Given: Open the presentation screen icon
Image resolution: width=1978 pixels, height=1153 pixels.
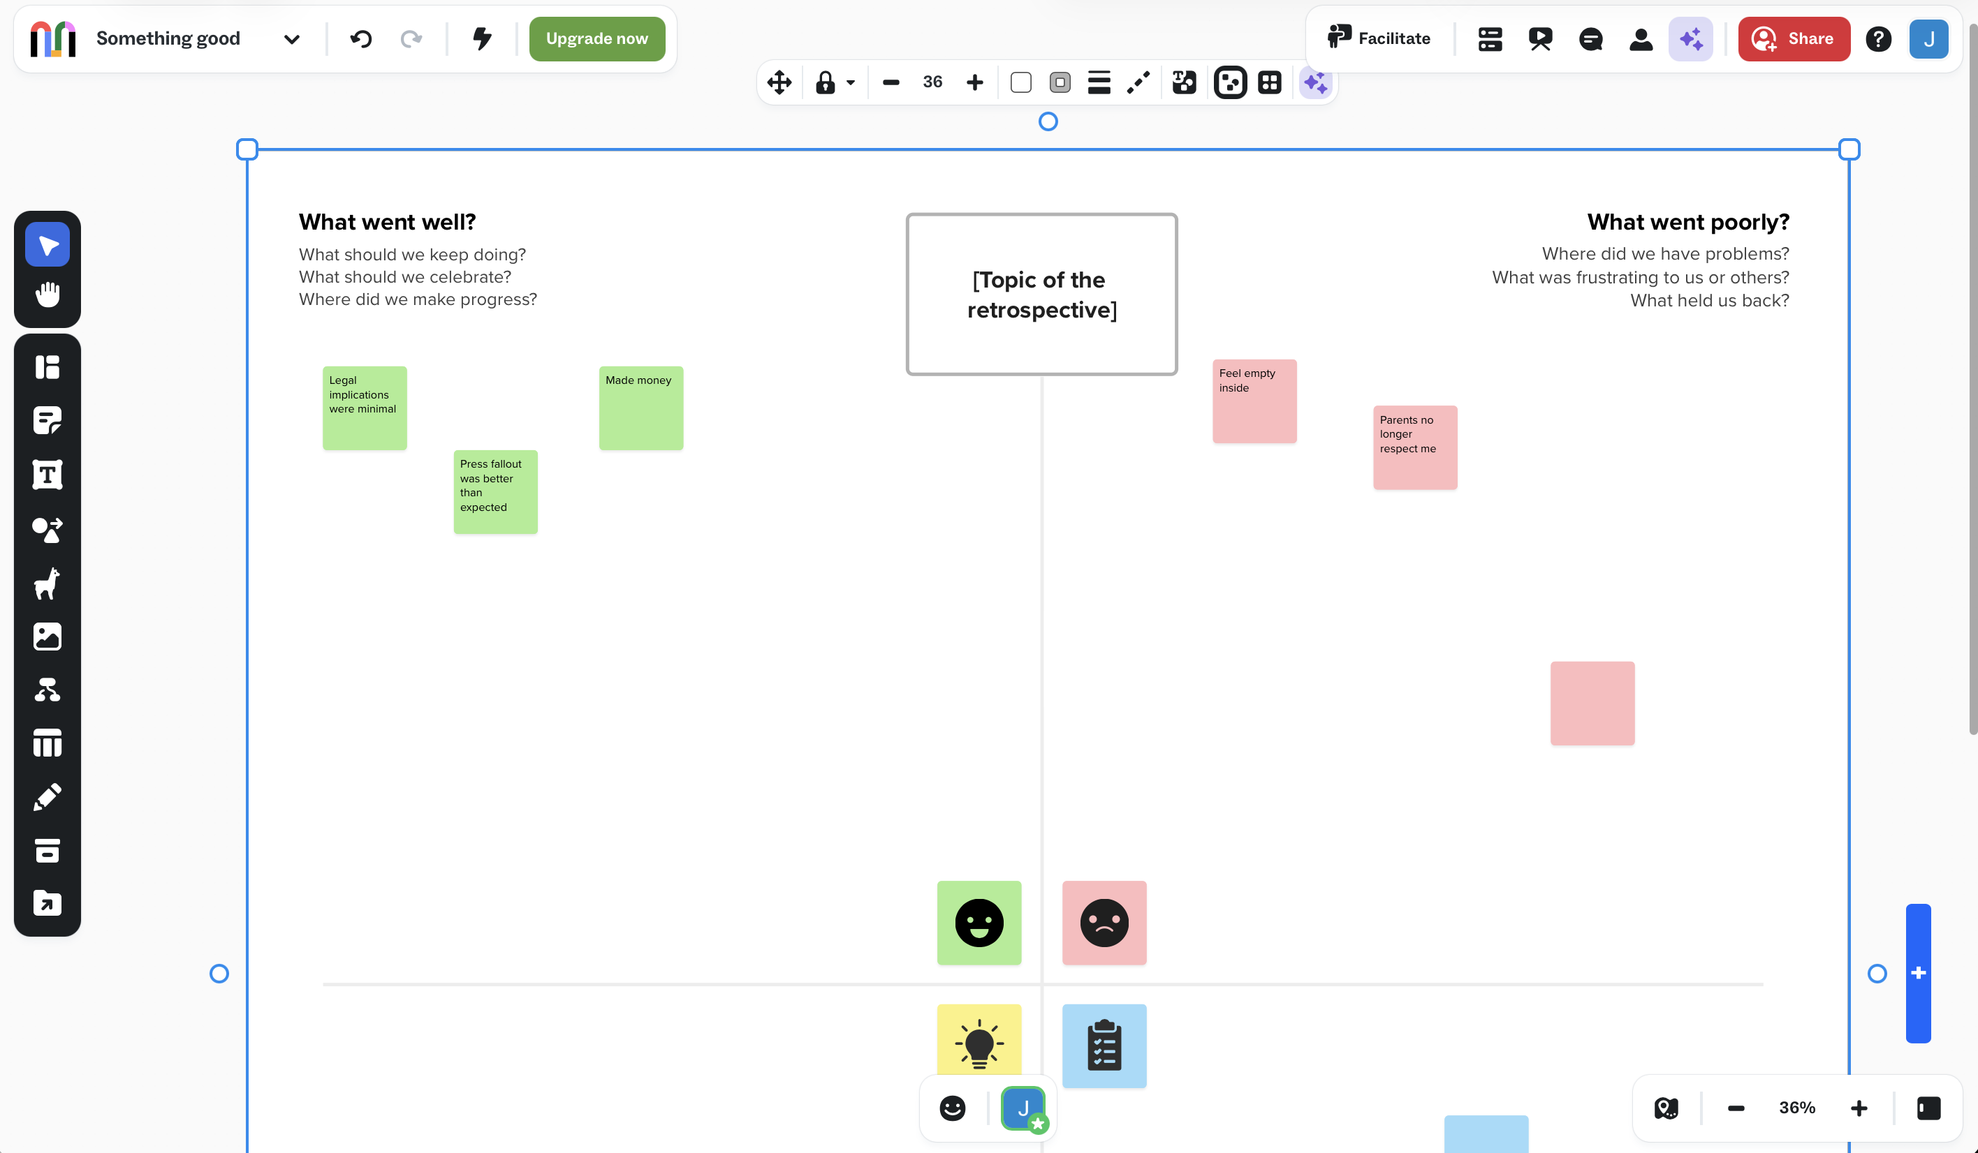Looking at the screenshot, I should tap(1540, 38).
